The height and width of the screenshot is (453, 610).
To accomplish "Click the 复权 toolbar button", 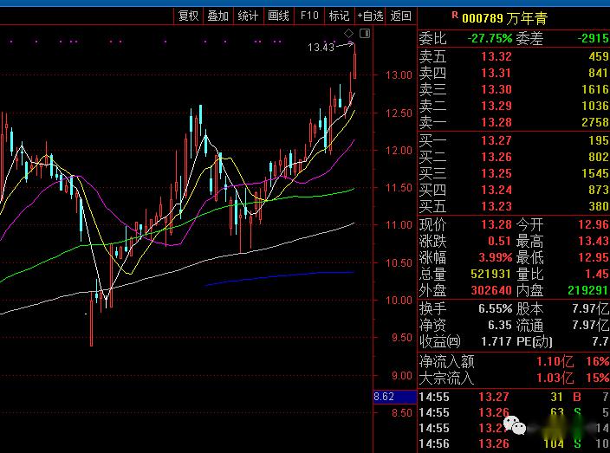I will pos(188,16).
